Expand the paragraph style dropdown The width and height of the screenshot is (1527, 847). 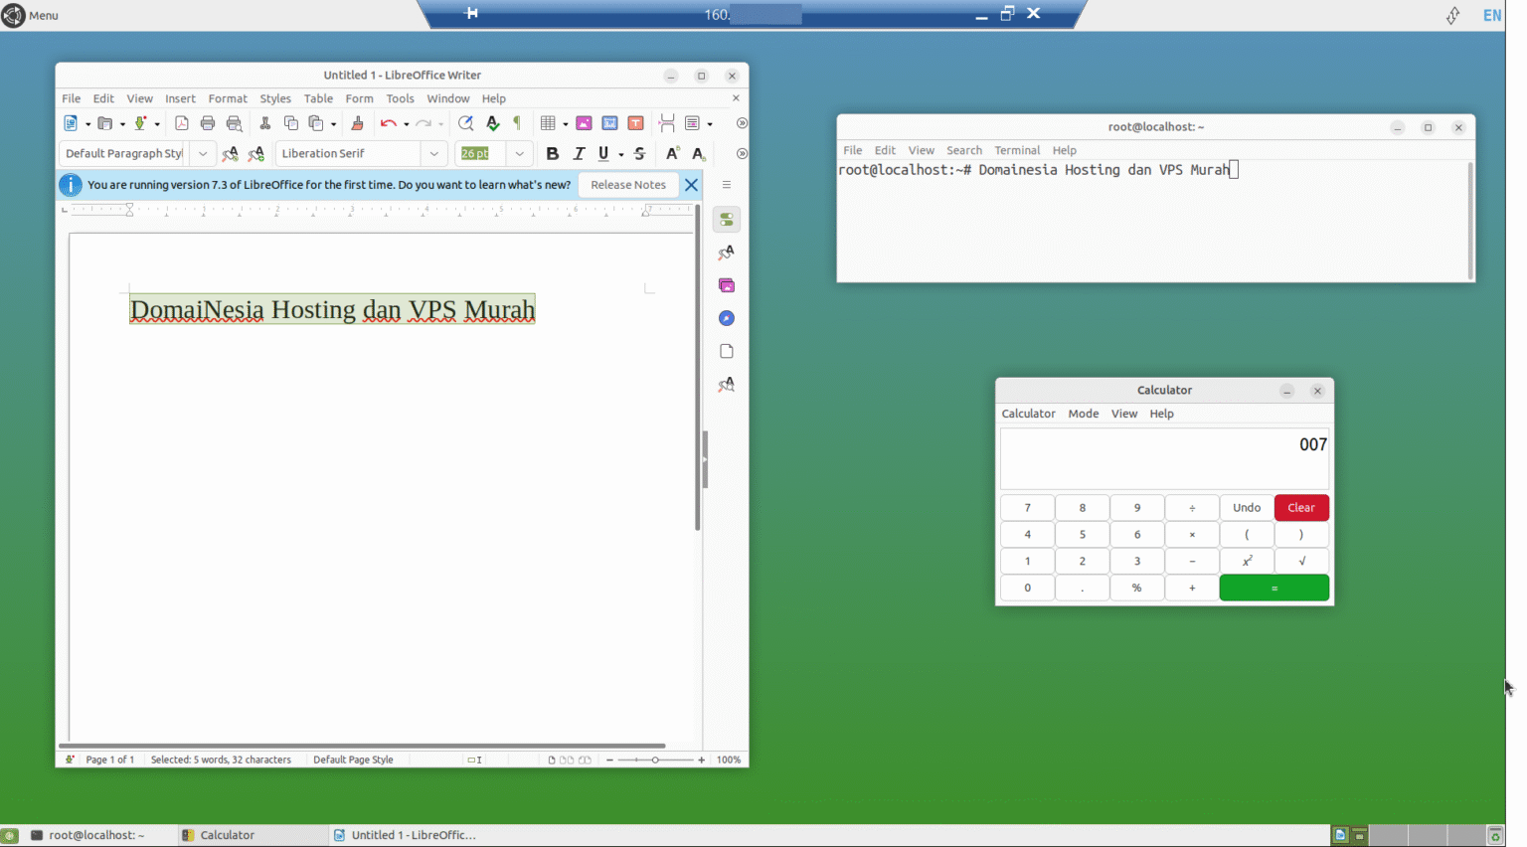pos(203,153)
